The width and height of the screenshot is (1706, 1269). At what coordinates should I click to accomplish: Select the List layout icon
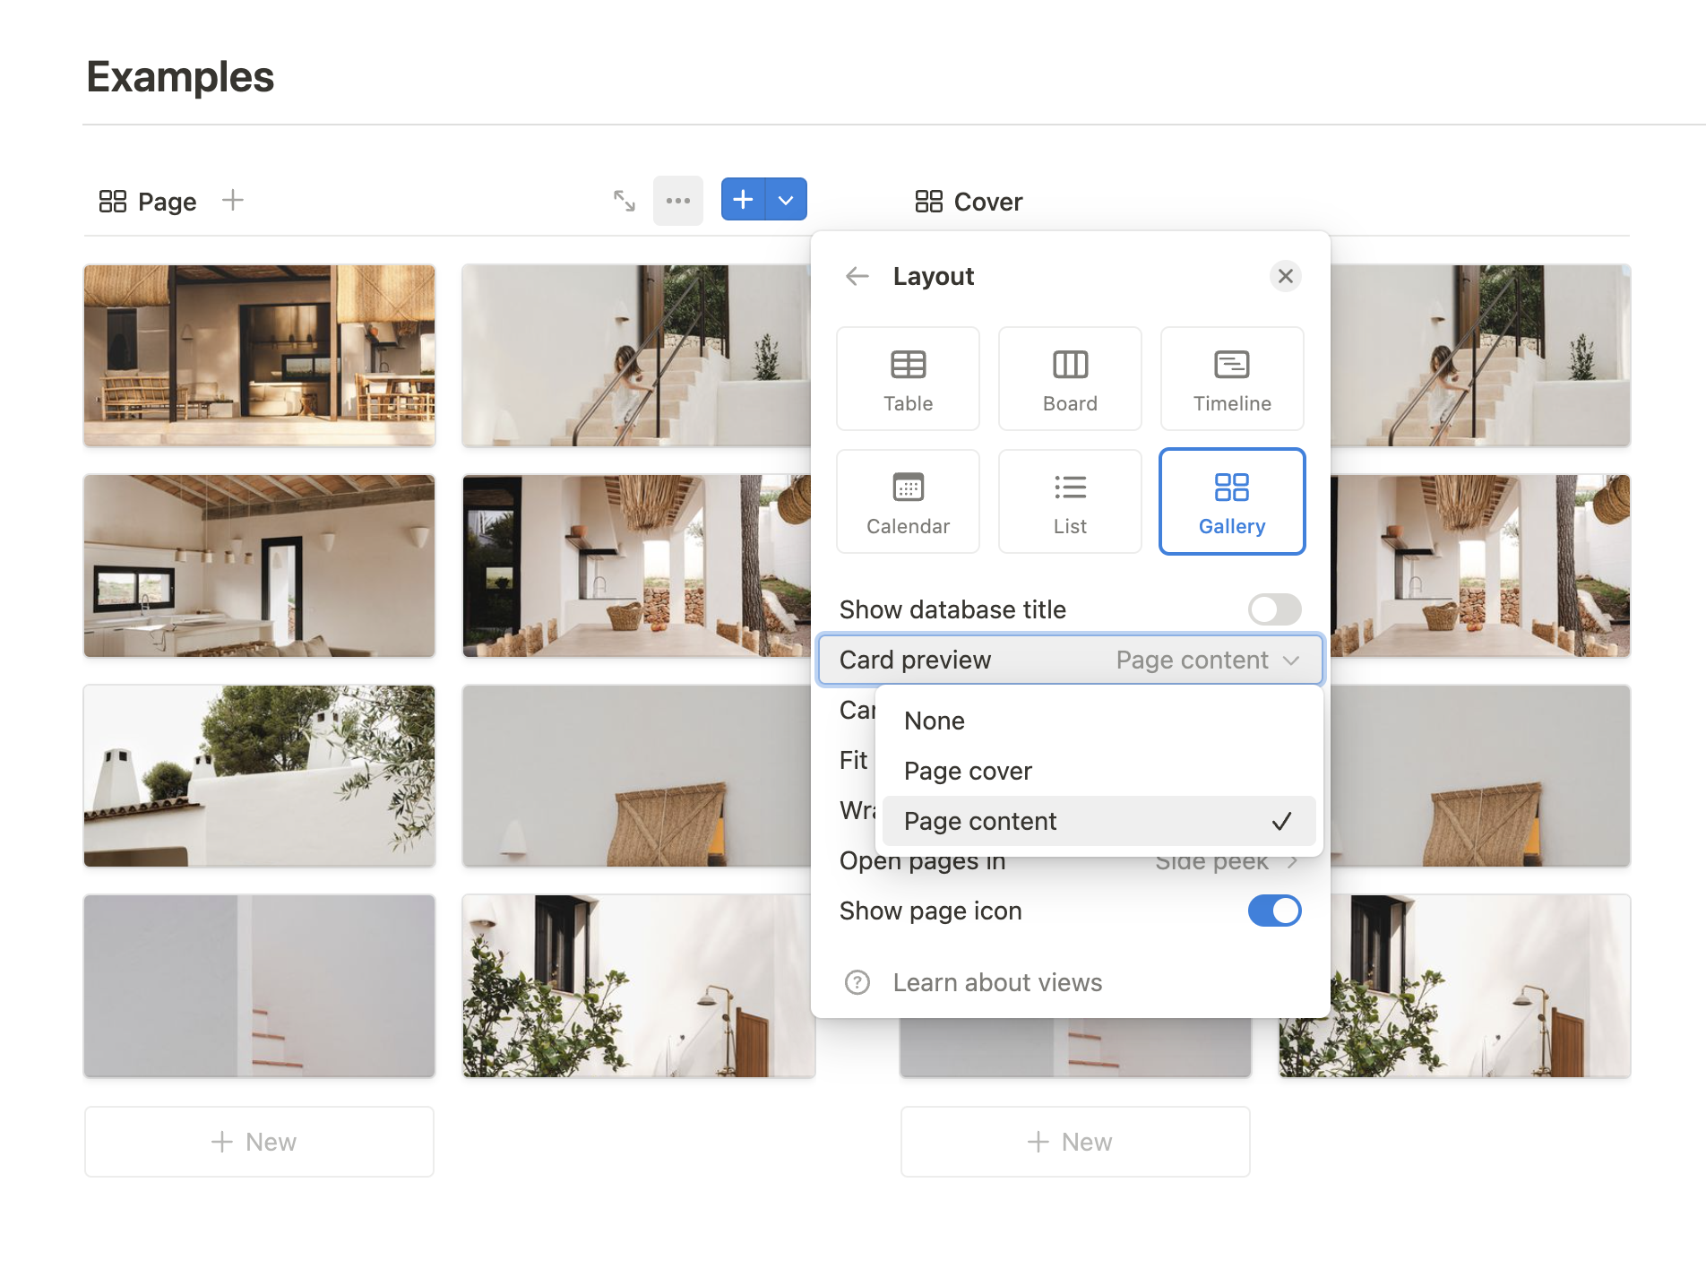coord(1070,501)
